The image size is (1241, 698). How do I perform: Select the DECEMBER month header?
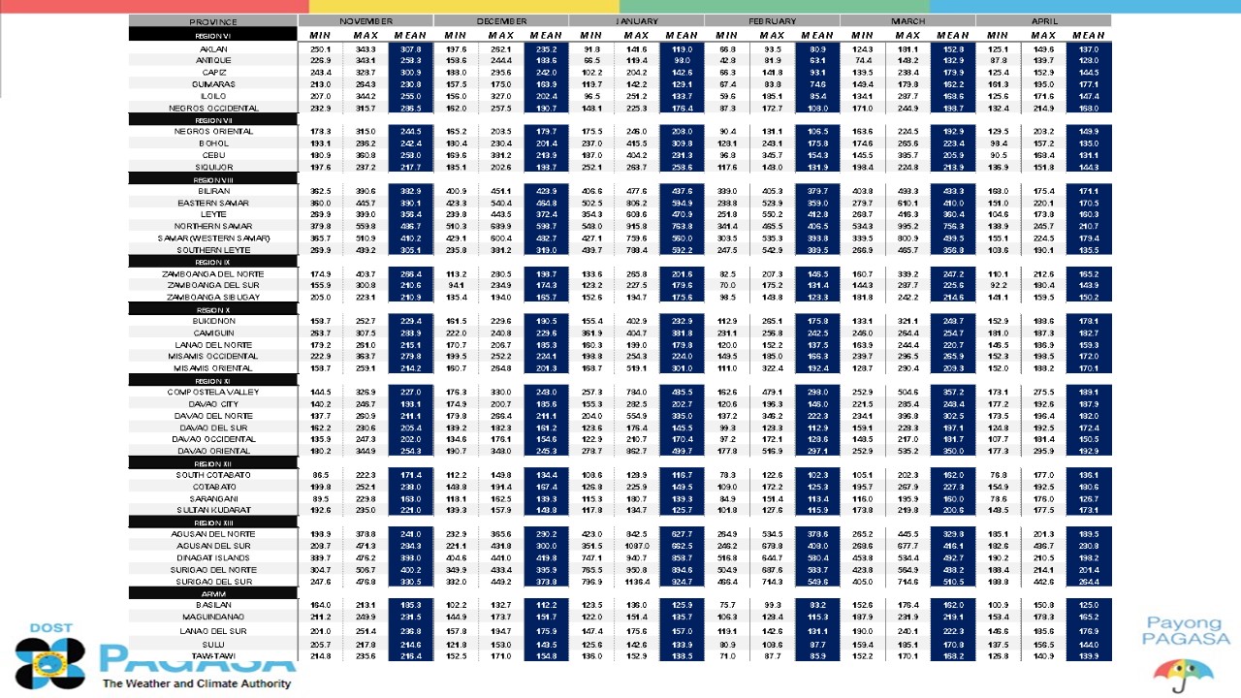[x=502, y=21]
